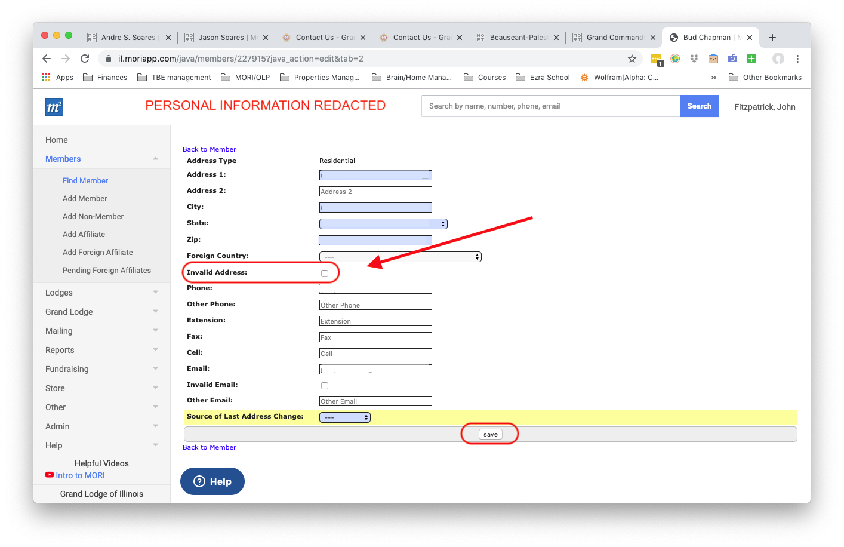This screenshot has width=844, height=547.
Task: Open a new tab with the plus icon
Action: click(x=772, y=38)
